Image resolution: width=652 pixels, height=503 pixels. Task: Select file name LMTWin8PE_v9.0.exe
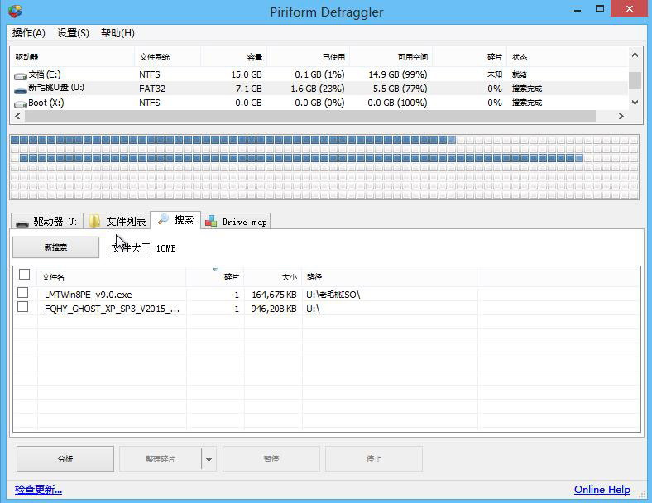point(89,295)
